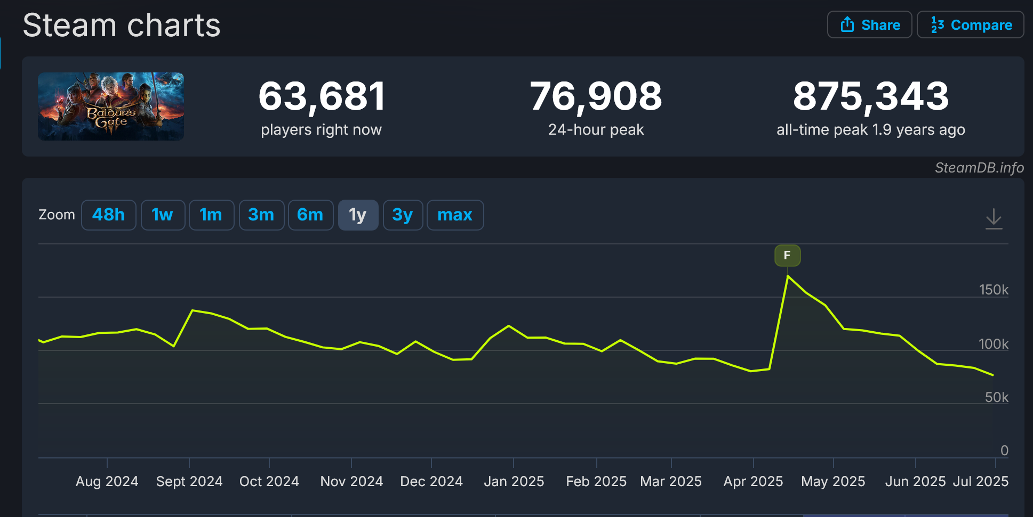Viewport: 1033px width, 517px height.
Task: Click the Jan 2025 axis label
Action: tap(514, 481)
